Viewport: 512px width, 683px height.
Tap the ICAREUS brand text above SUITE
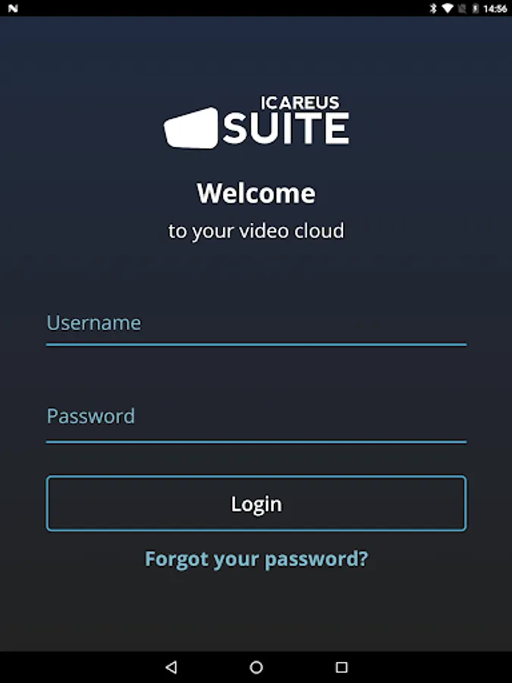(x=300, y=102)
